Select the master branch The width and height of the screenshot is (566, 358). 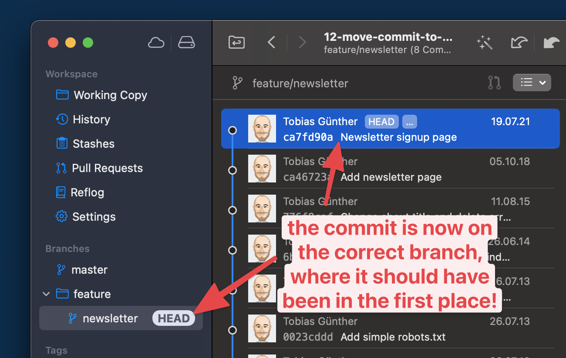point(89,270)
